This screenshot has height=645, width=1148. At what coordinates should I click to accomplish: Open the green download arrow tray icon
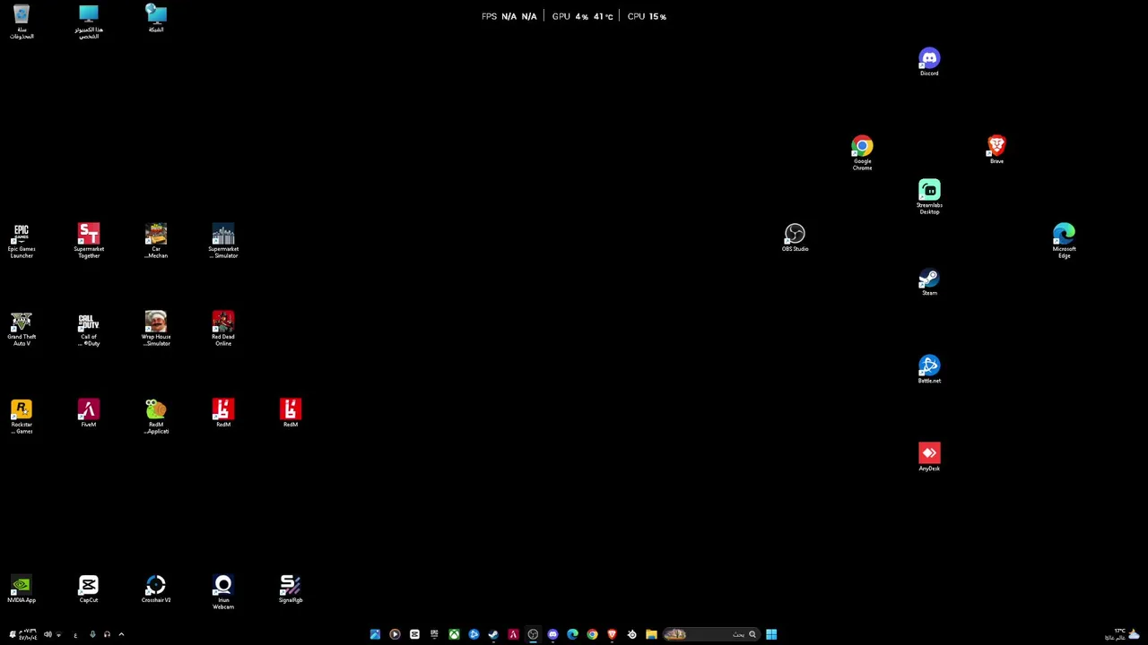[92, 634]
